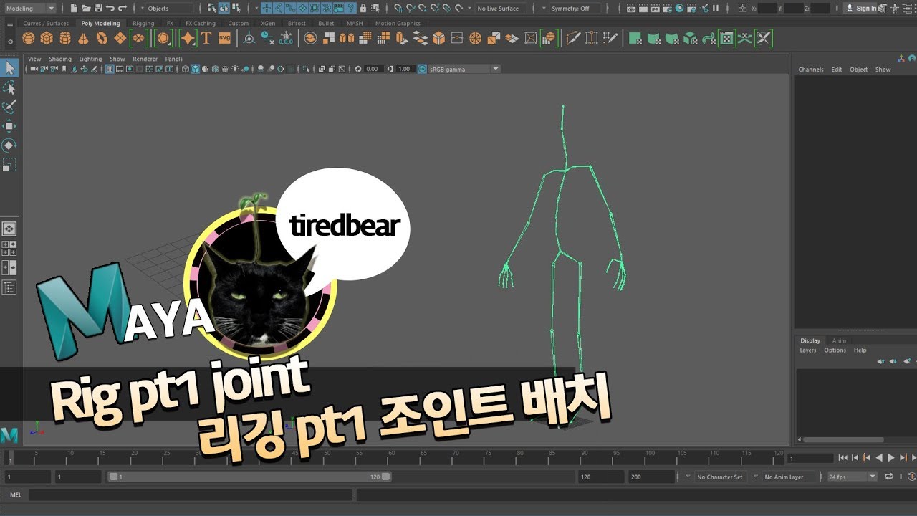Toggle lock selection padlock icon
This screenshot has height=516, width=917.
coord(363,9)
